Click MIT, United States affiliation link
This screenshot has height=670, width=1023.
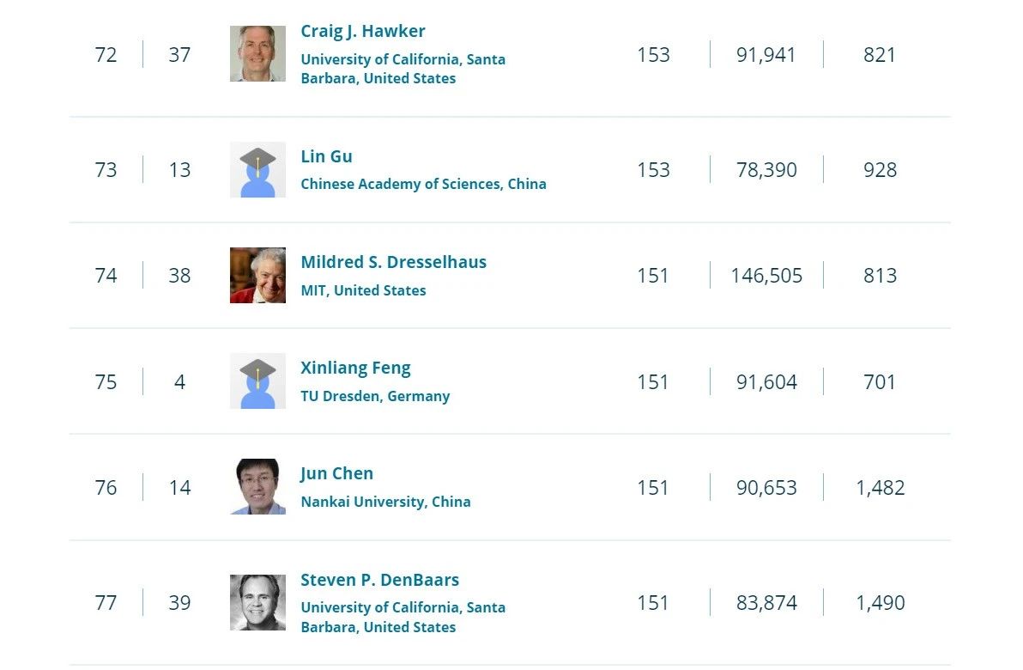[363, 290]
